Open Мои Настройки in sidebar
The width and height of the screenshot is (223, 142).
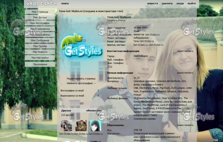[x=40, y=58]
